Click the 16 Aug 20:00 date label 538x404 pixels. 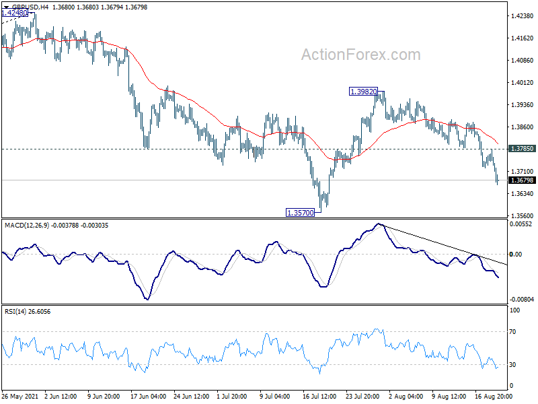[x=494, y=397]
